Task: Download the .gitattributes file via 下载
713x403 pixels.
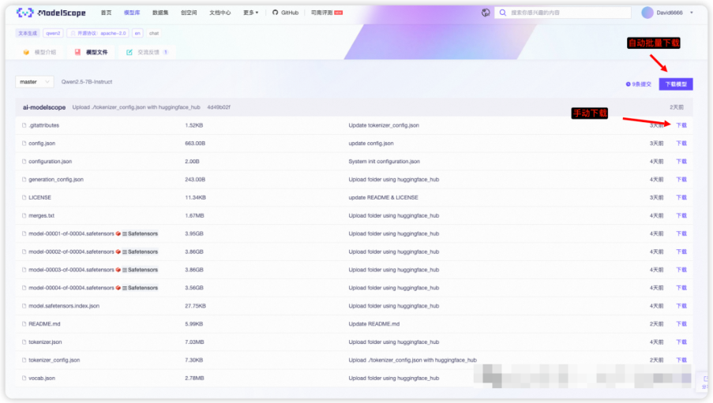Action: click(681, 125)
